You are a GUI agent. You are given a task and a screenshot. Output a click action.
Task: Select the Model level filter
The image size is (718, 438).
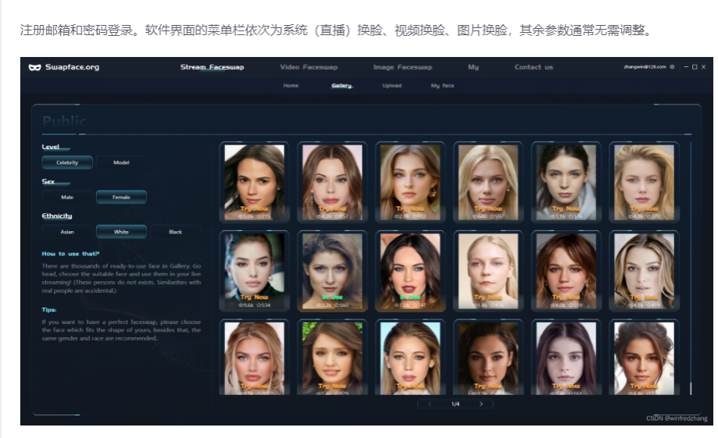tap(121, 162)
